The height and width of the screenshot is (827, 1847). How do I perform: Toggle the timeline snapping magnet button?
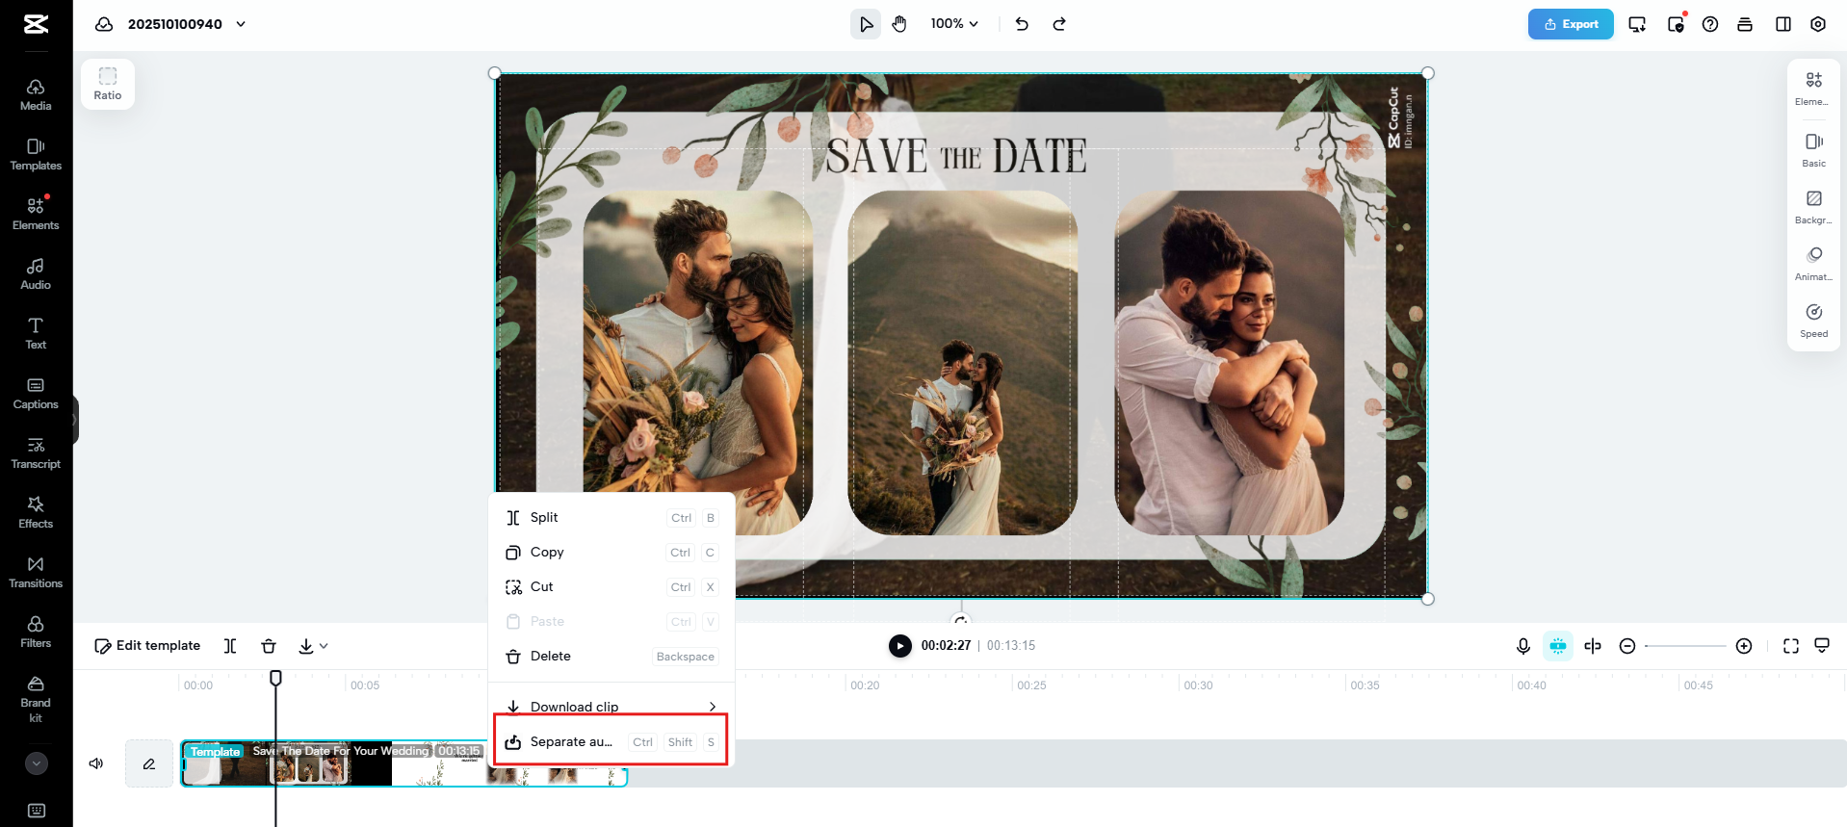[1557, 646]
